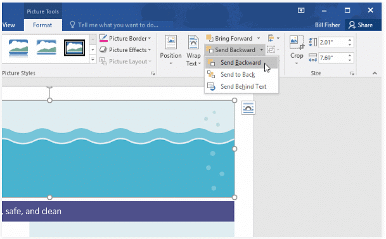The height and width of the screenshot is (239, 386).
Task: Open the Picture Styles dialog launcher
Action: point(153,74)
